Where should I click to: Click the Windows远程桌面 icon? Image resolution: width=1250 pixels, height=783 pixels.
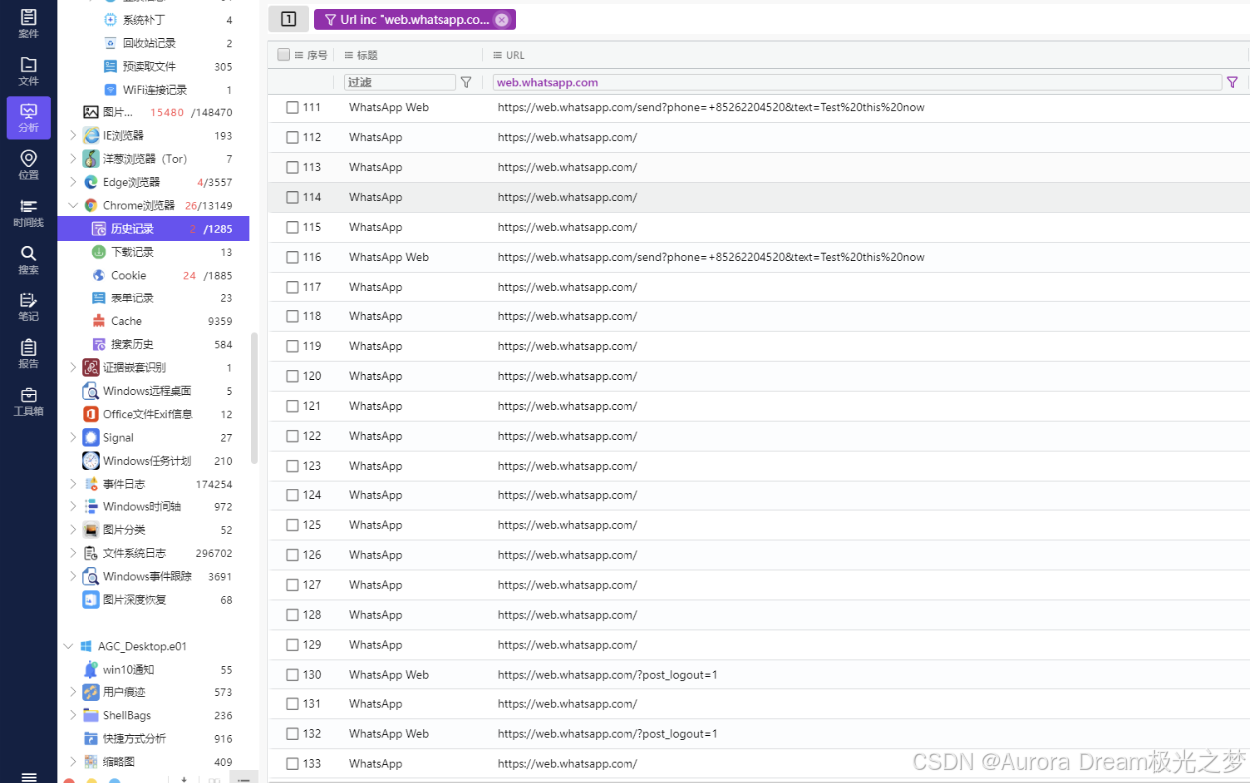pyautogui.click(x=91, y=391)
